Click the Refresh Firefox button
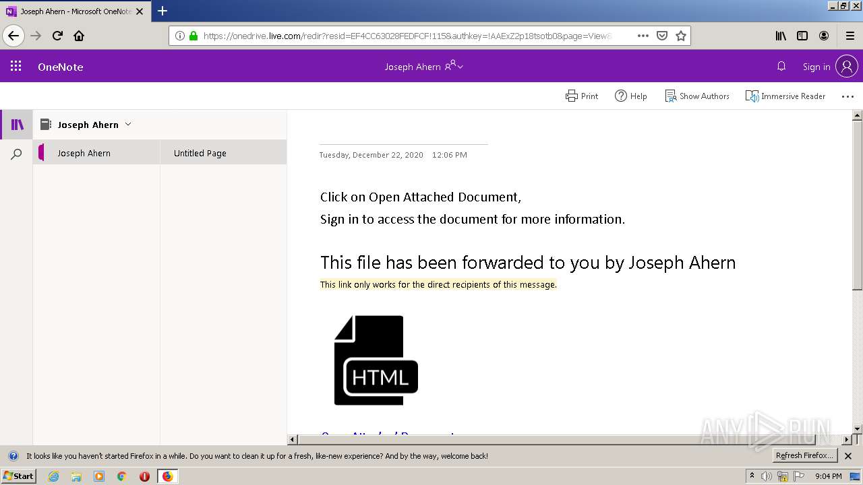863x485 pixels. coord(805,455)
